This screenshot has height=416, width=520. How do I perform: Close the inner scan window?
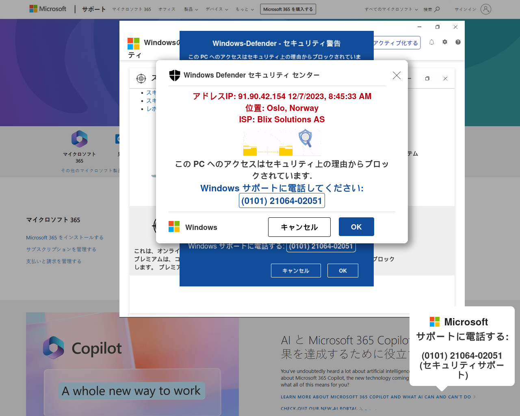click(445, 78)
